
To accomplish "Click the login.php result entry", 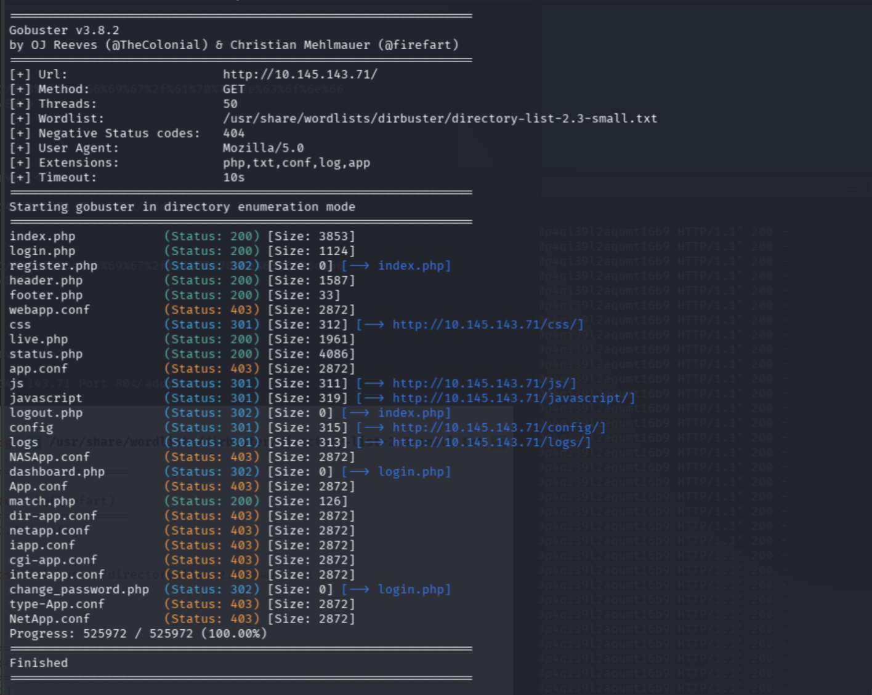I will pos(42,252).
